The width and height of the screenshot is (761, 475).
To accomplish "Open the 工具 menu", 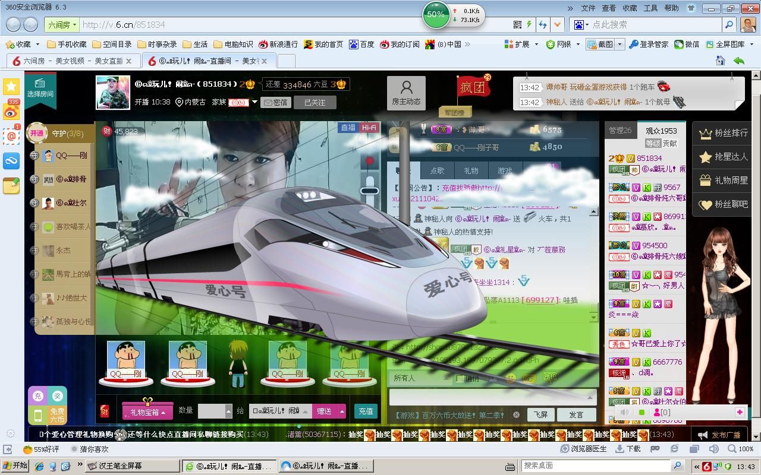I will (650, 8).
